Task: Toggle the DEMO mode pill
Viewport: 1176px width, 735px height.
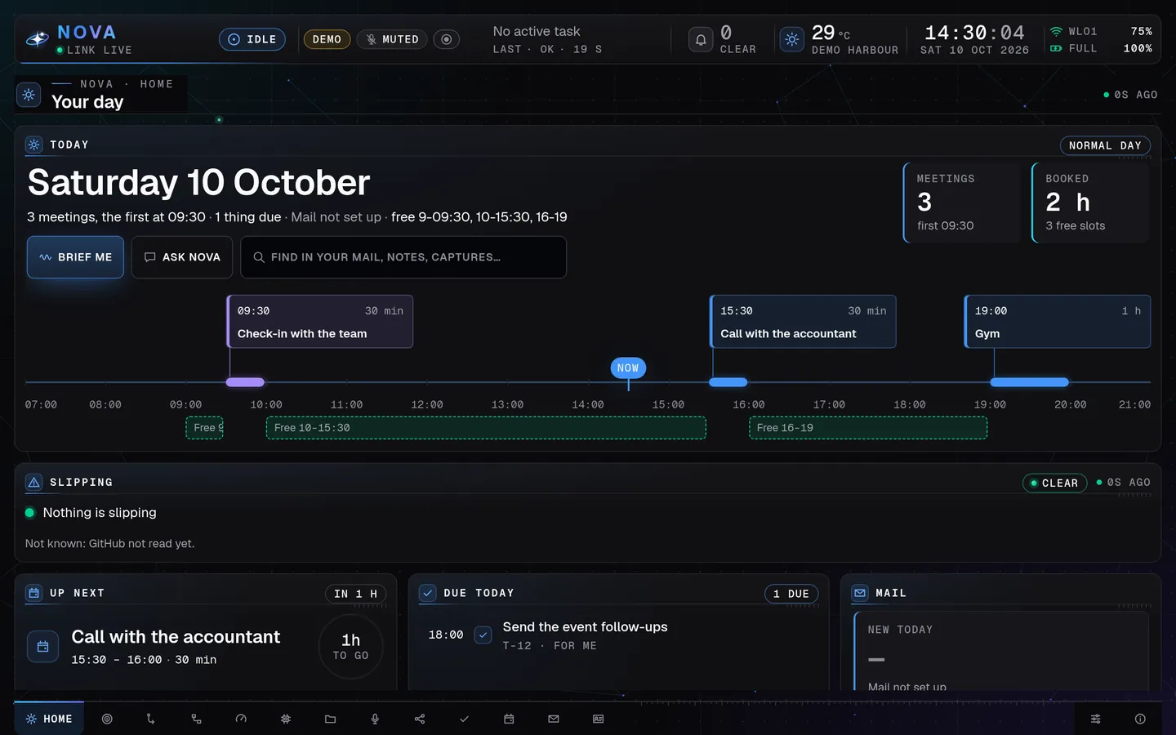Action: [327, 39]
